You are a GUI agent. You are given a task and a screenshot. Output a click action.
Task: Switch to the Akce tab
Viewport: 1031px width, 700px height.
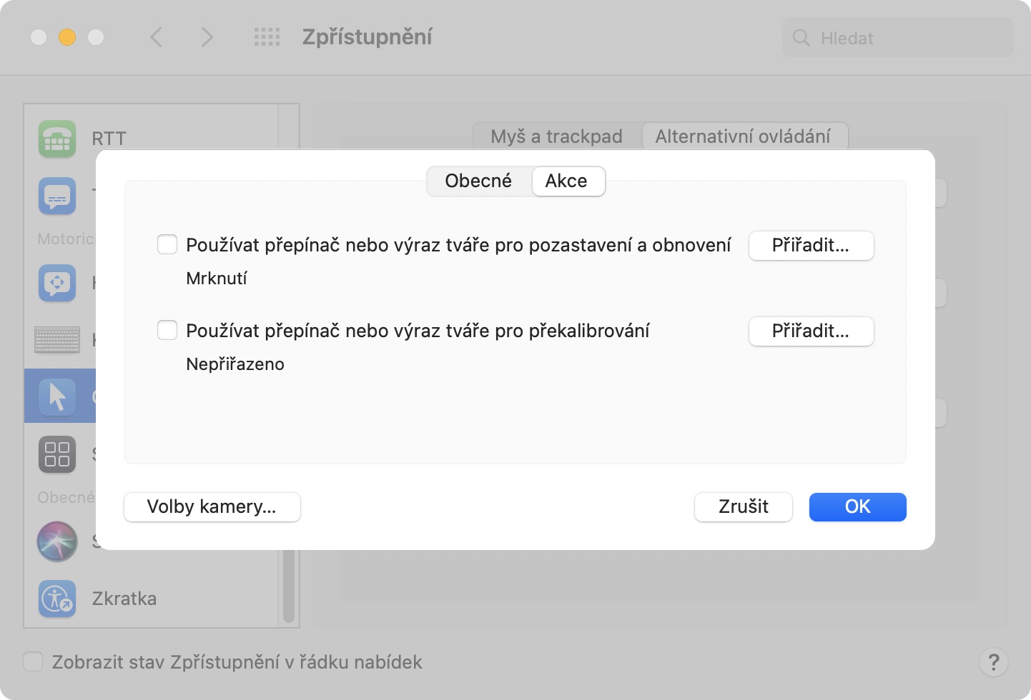click(566, 181)
